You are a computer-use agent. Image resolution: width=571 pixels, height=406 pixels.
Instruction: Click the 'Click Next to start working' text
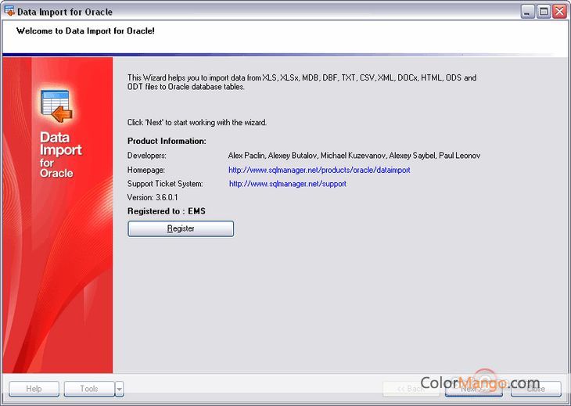point(197,122)
